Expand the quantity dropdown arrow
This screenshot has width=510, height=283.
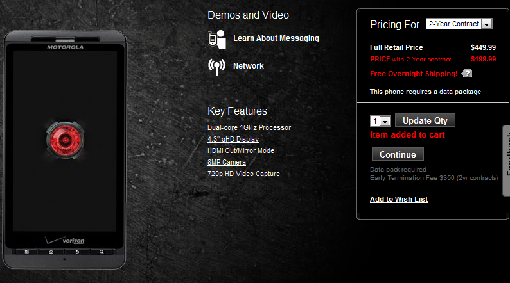click(x=385, y=121)
